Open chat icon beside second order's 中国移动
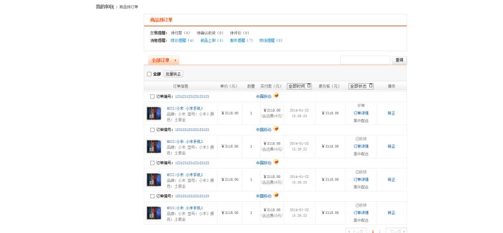Image resolution: width=503 pixels, height=233 pixels. (276, 129)
